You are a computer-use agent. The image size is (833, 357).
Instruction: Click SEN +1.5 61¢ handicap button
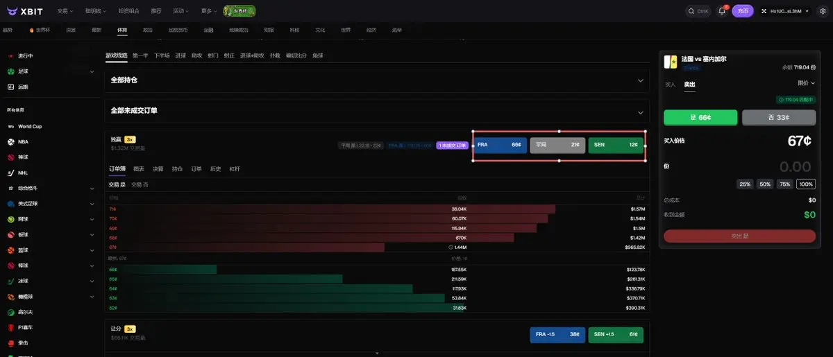point(616,335)
